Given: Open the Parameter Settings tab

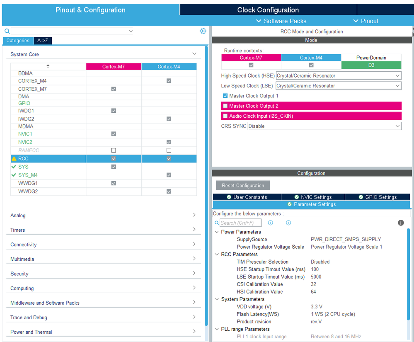Looking at the screenshot, I should (311, 204).
